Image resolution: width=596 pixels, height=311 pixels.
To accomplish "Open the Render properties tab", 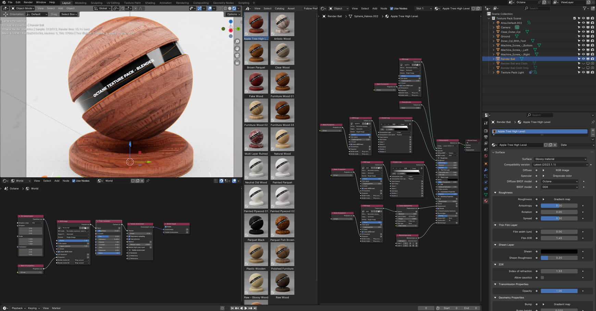I will tap(486, 131).
